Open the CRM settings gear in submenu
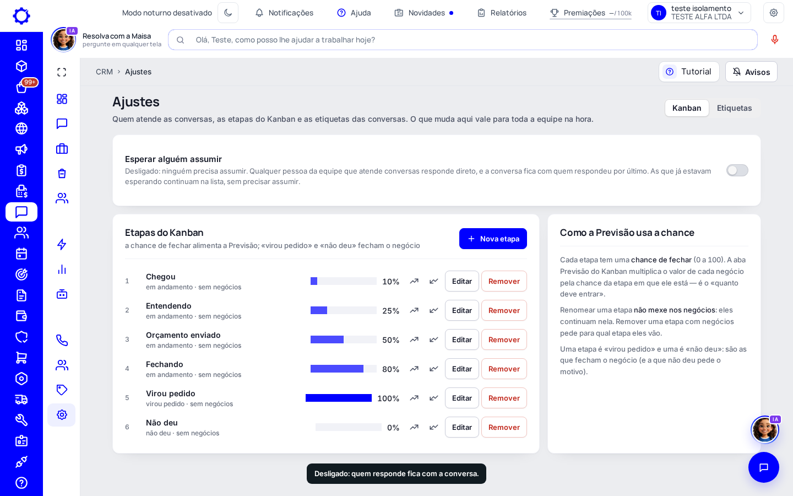 click(x=62, y=415)
